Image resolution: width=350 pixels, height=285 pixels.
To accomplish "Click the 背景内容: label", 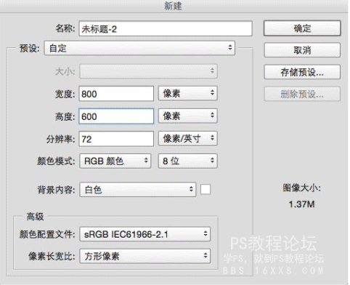I will click(56, 190).
